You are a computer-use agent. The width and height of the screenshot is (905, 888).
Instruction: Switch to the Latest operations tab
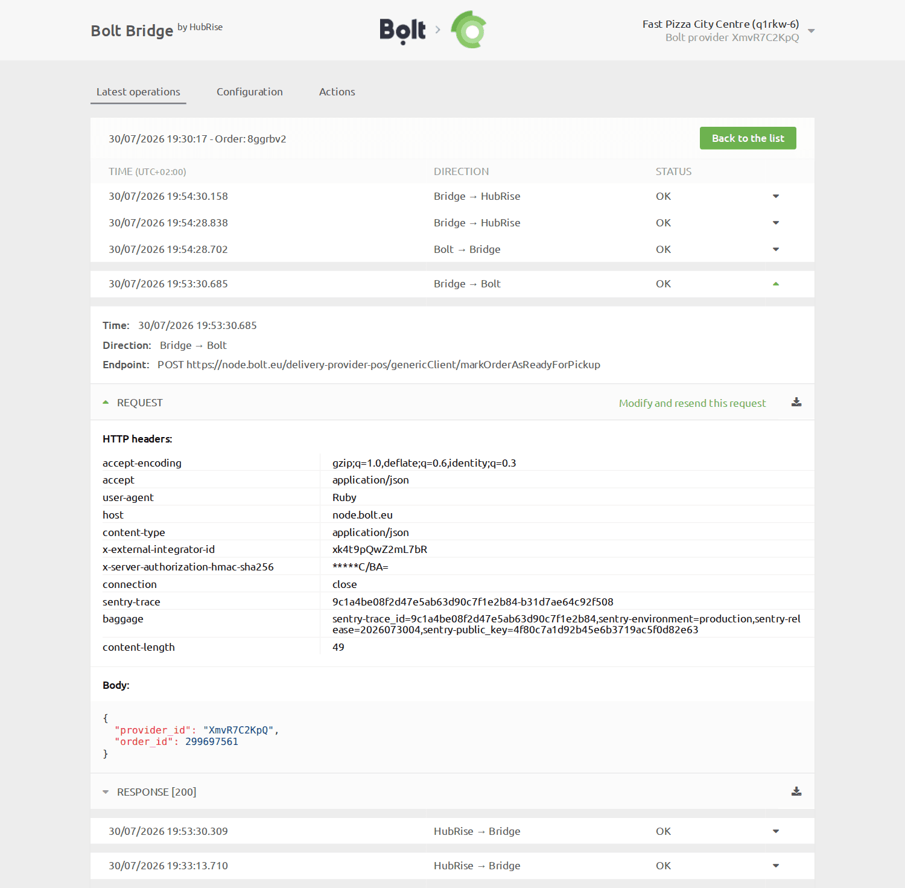tap(138, 92)
